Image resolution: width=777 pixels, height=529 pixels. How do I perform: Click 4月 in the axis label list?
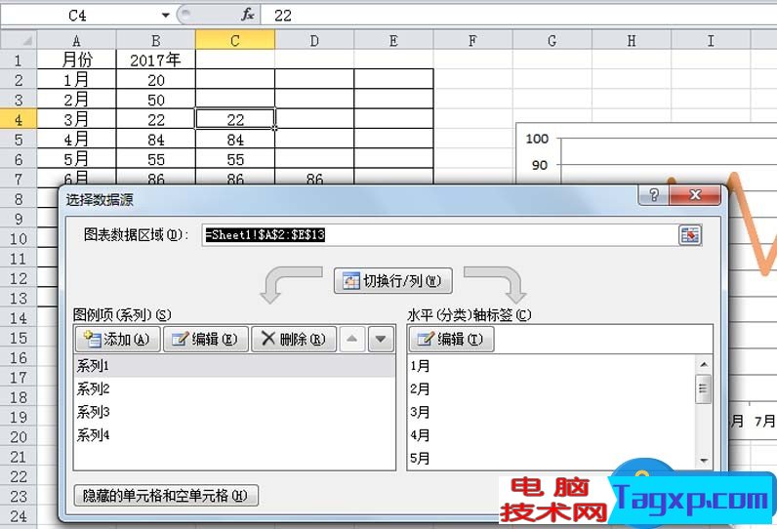pos(552,435)
